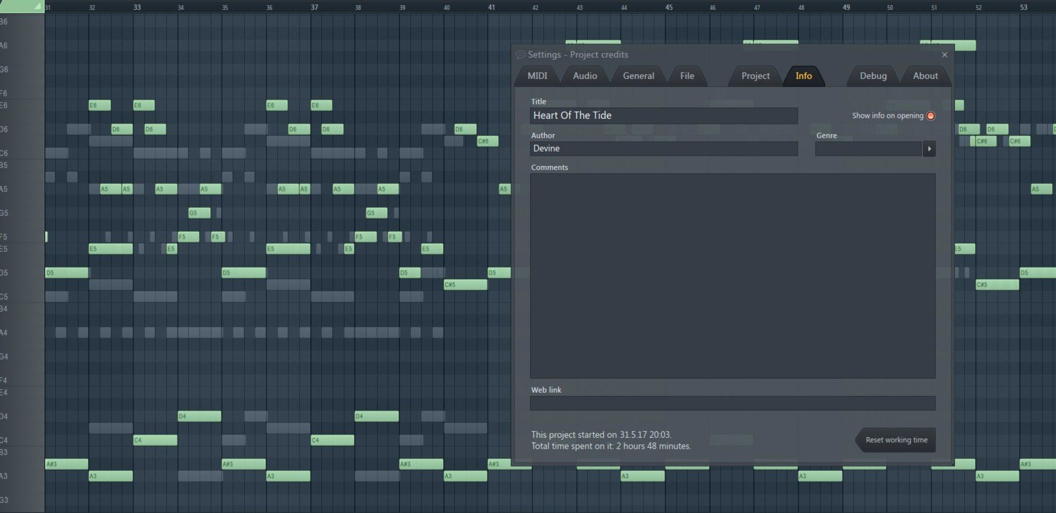Select the G5 note in bar 34

[199, 213]
